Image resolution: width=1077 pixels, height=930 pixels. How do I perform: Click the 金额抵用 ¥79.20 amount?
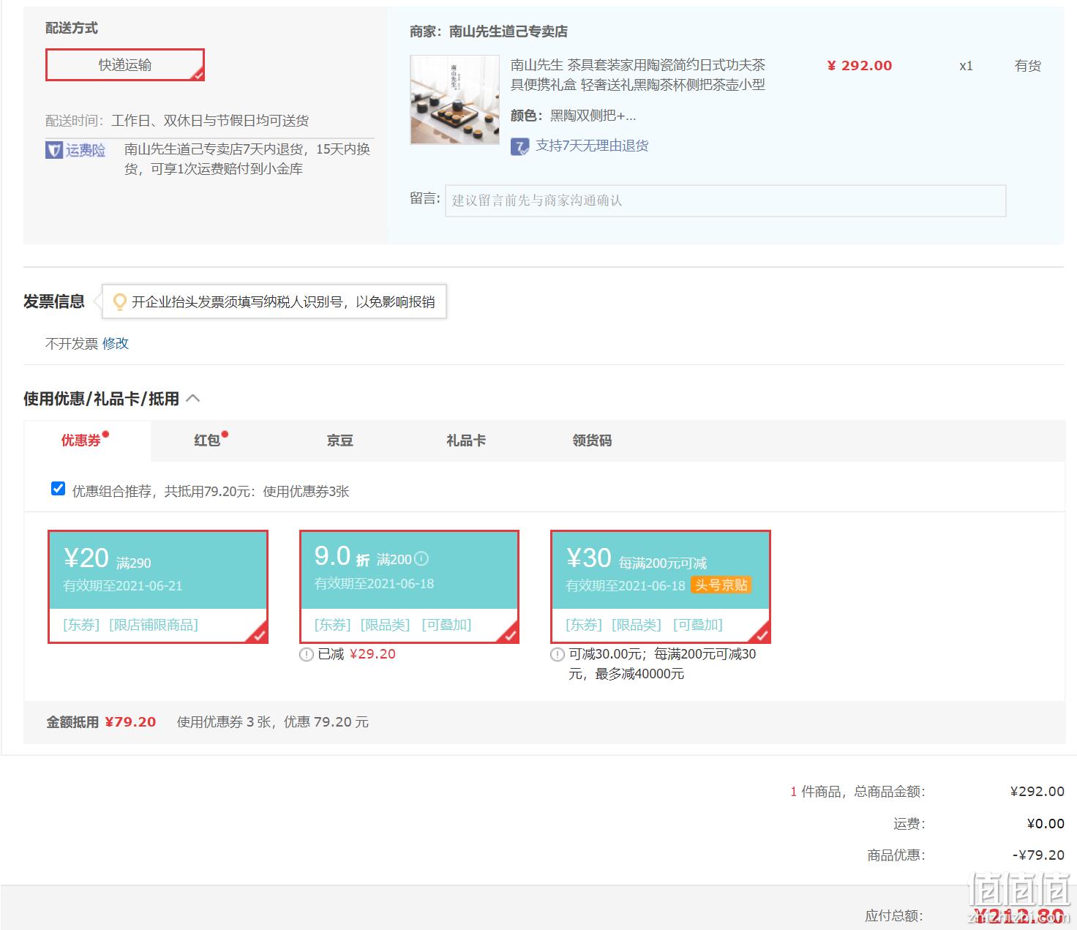coord(130,722)
